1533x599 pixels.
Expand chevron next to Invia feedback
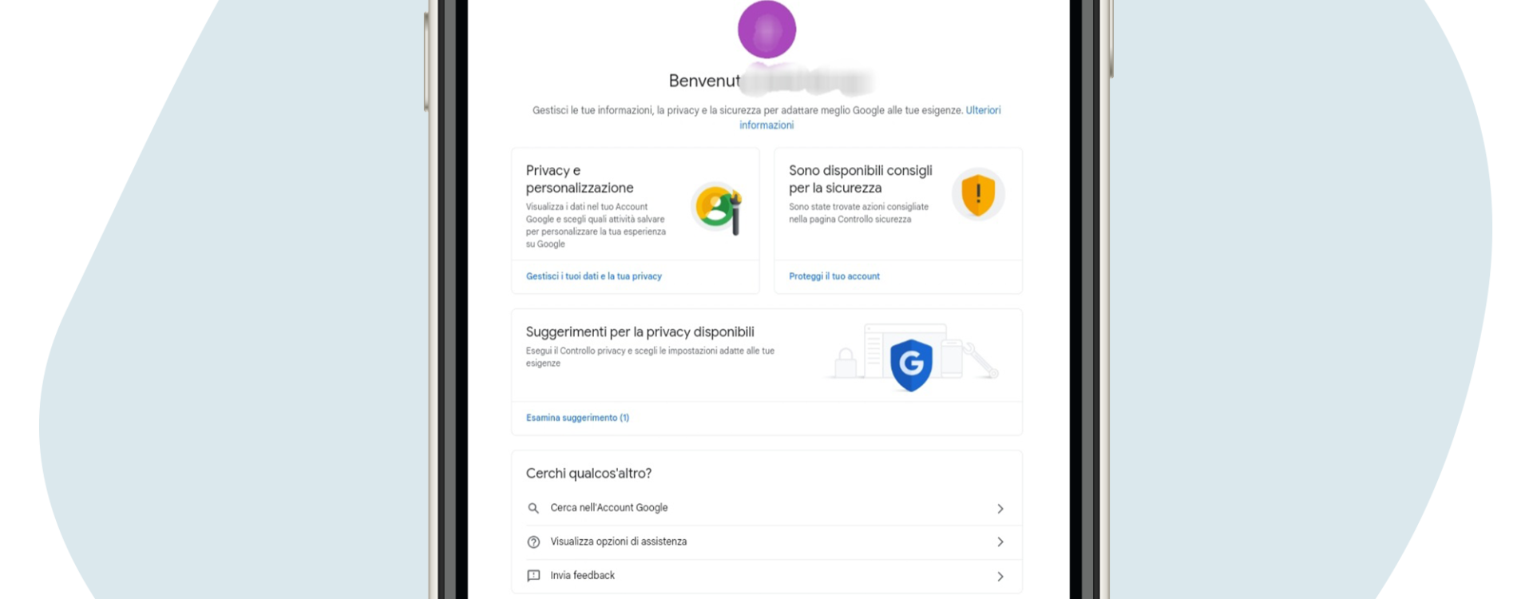(1000, 577)
